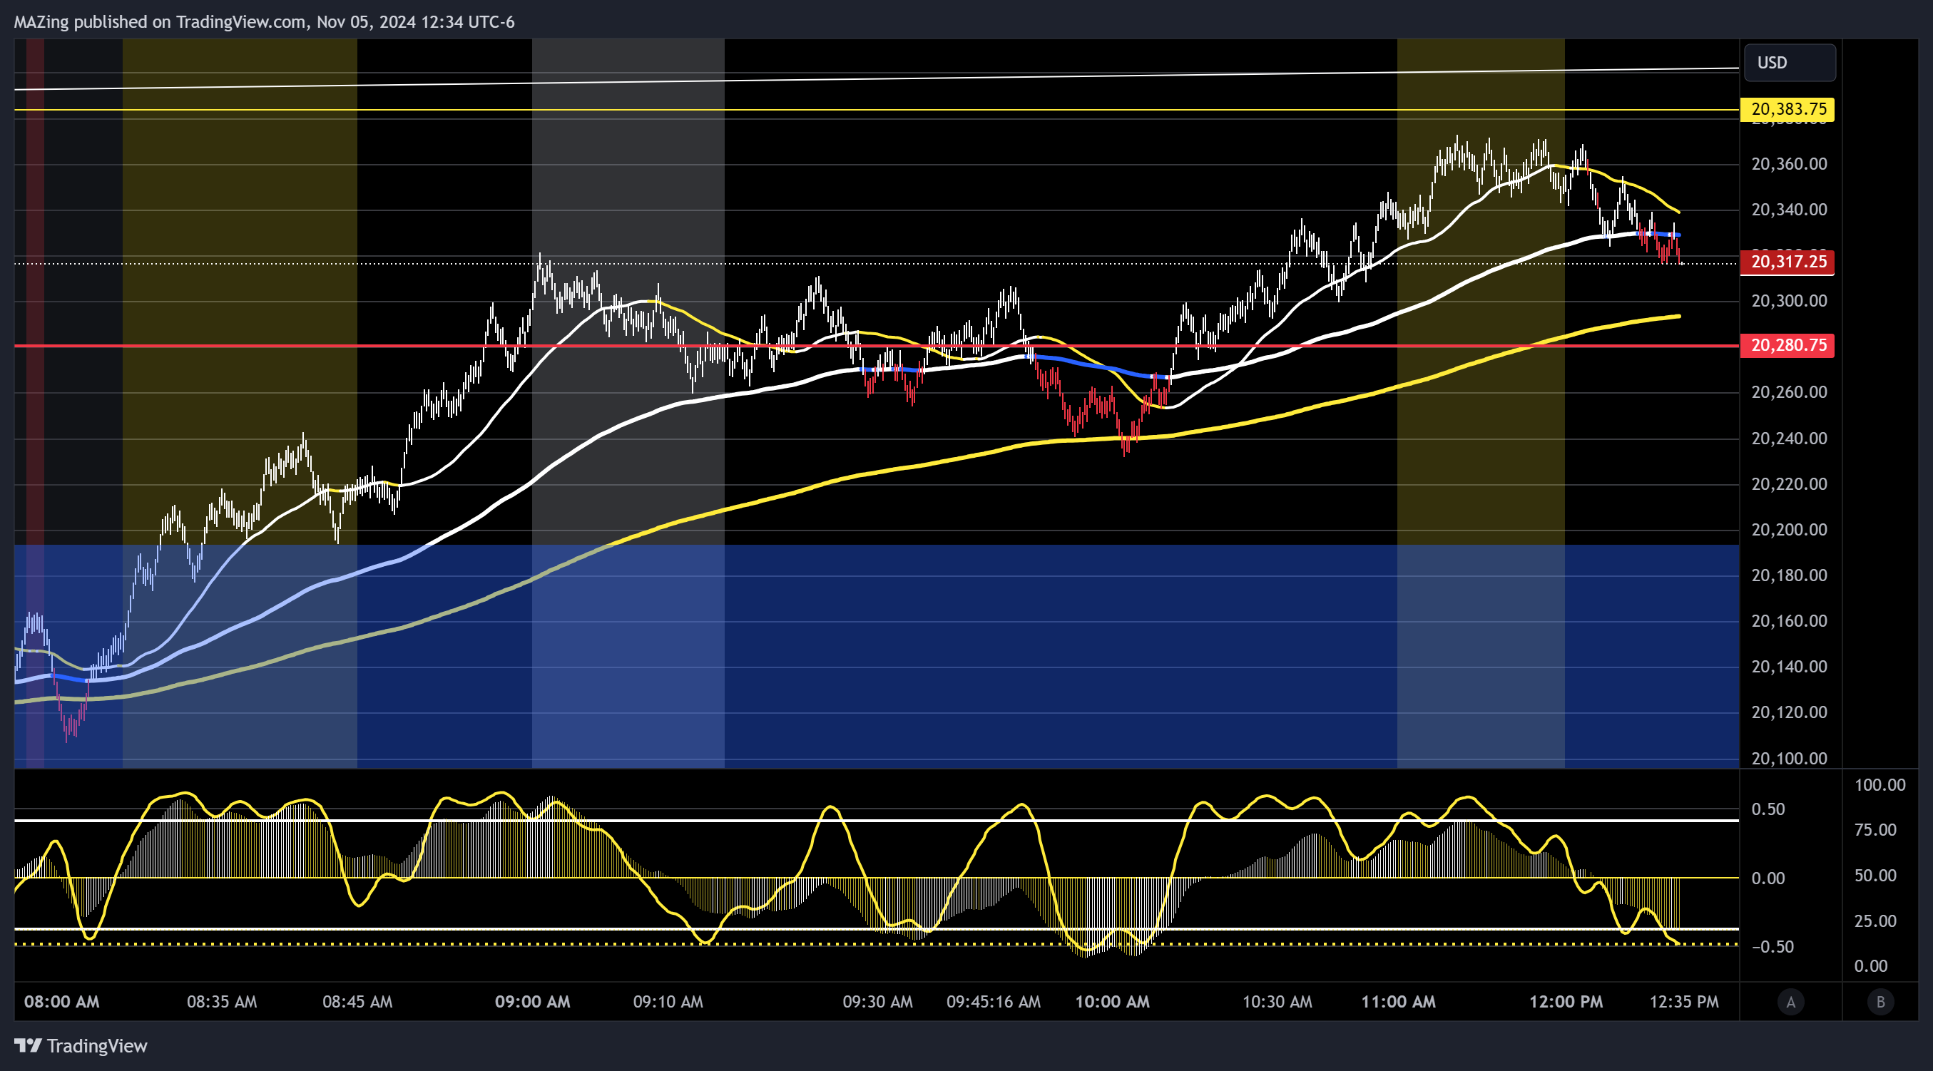Open the USD currency selector

1790,62
